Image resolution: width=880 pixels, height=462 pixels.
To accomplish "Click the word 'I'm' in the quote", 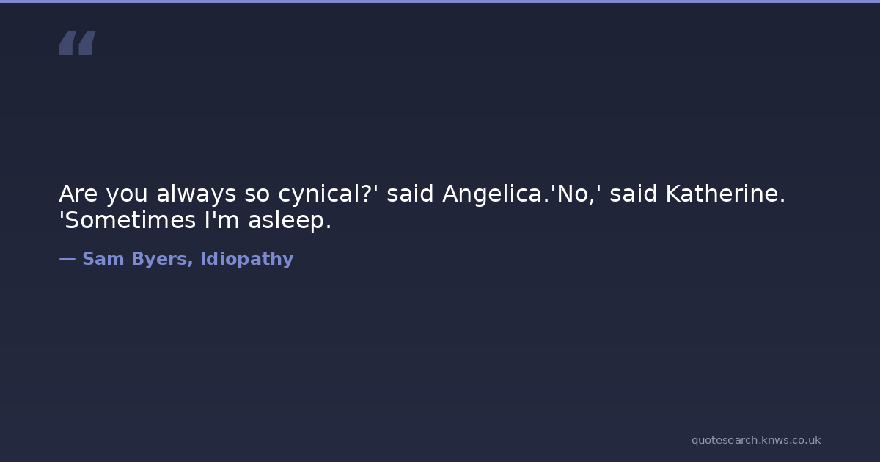I will click(223, 220).
